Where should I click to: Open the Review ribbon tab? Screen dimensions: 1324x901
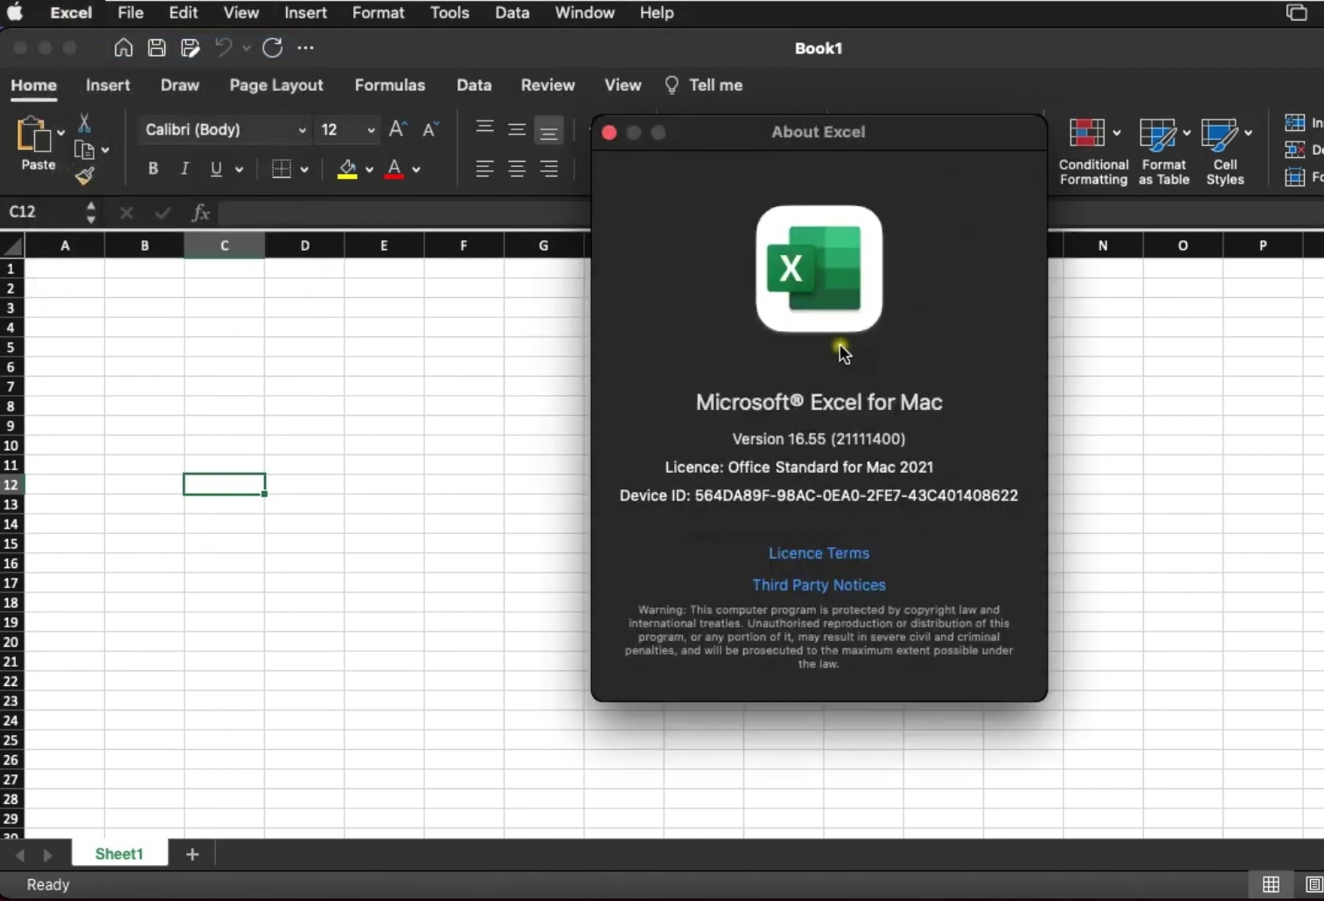pos(548,85)
